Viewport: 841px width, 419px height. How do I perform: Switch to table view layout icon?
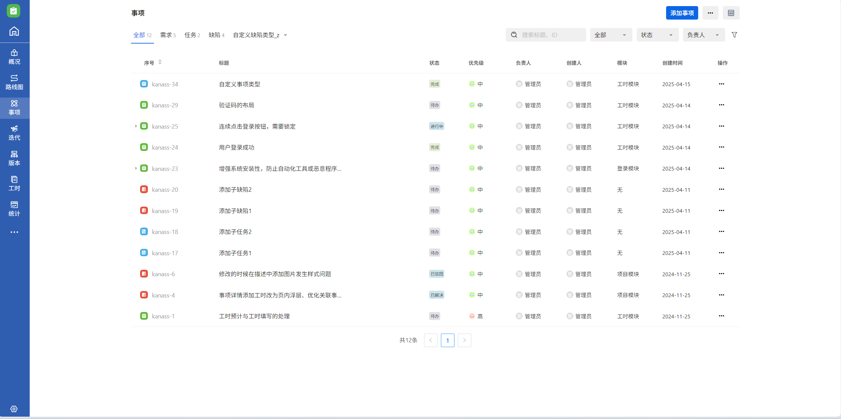(731, 13)
